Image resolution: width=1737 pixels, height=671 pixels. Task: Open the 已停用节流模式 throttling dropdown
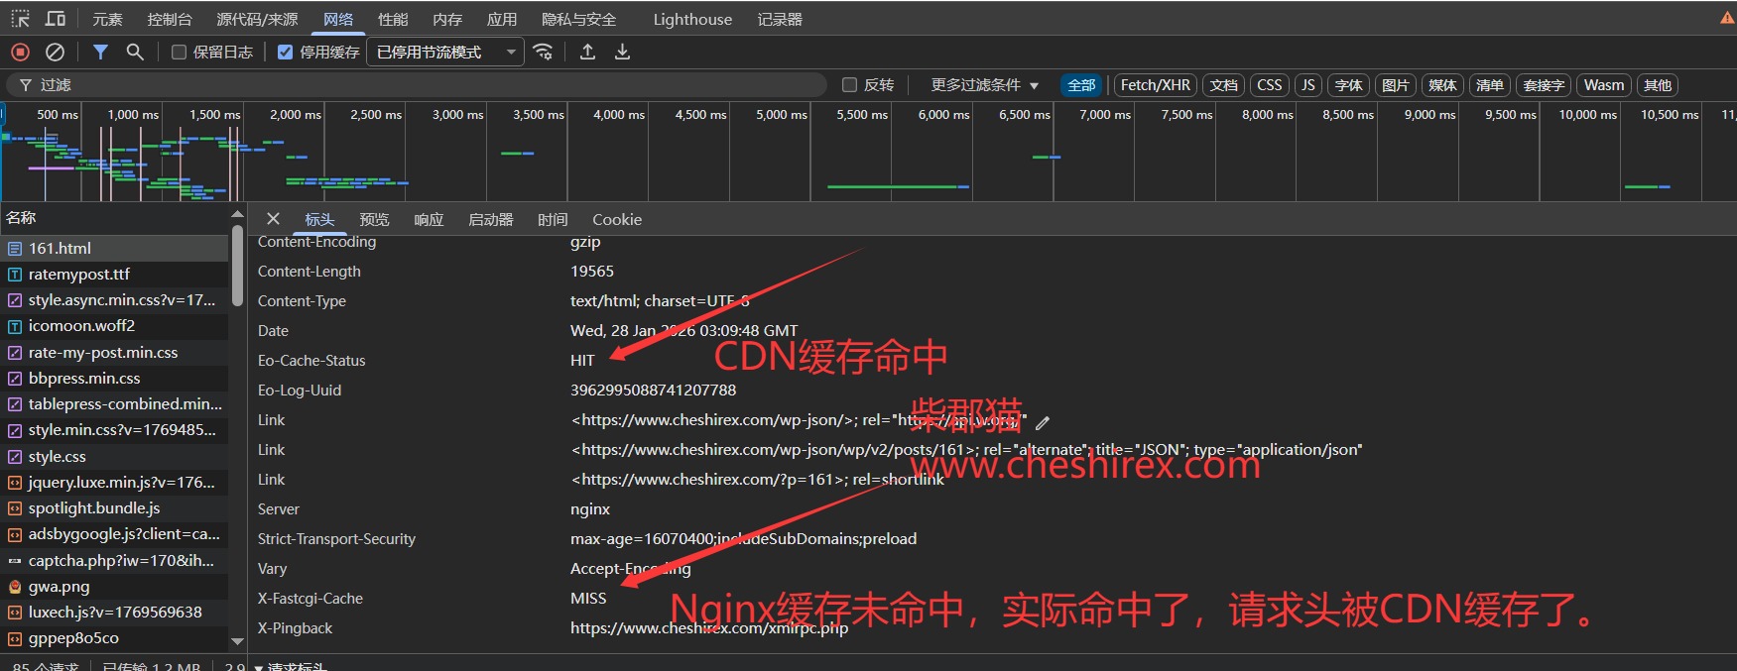[445, 52]
